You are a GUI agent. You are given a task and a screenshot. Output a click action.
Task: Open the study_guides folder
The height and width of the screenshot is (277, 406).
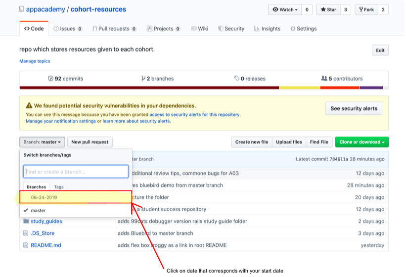(x=46, y=221)
